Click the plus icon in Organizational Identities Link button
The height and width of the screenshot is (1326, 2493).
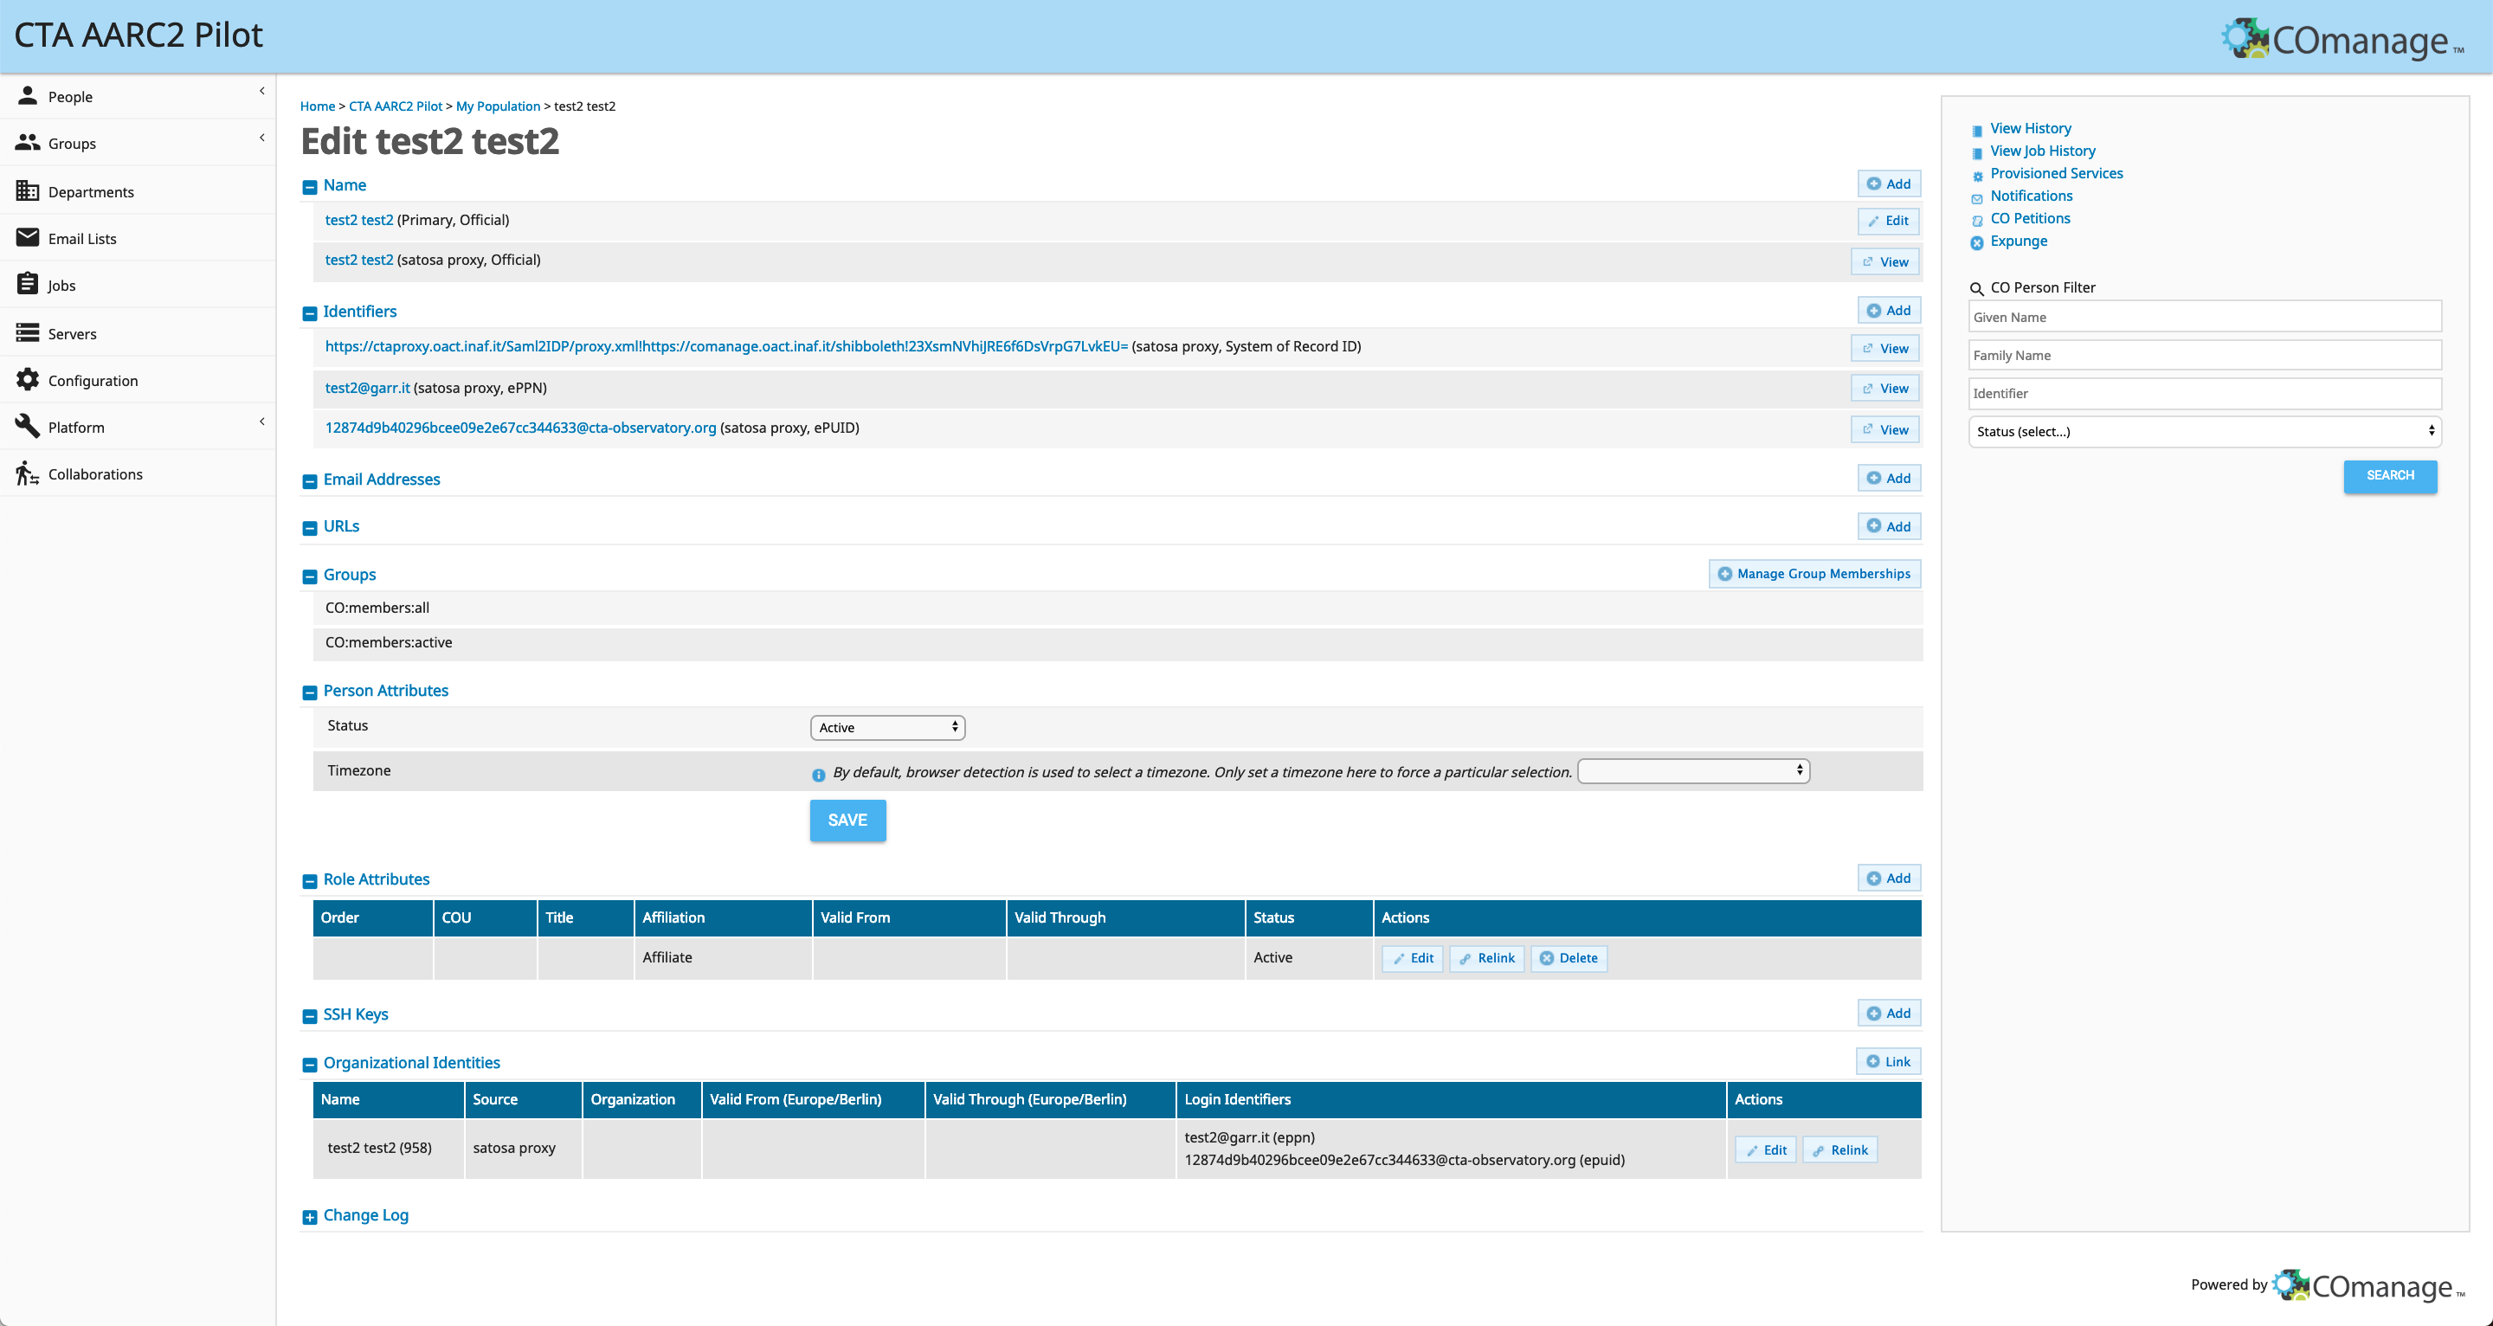(x=1872, y=1062)
